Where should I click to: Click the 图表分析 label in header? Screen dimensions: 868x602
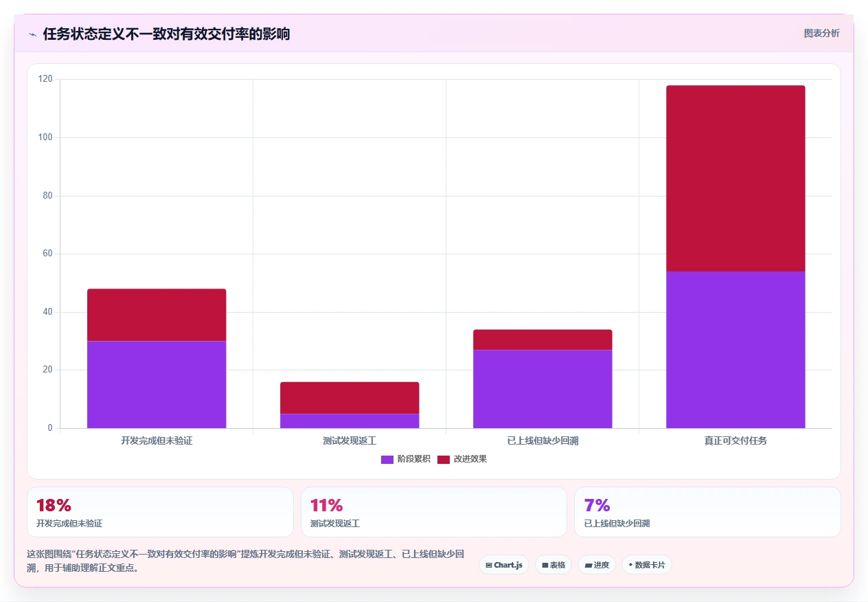(821, 33)
